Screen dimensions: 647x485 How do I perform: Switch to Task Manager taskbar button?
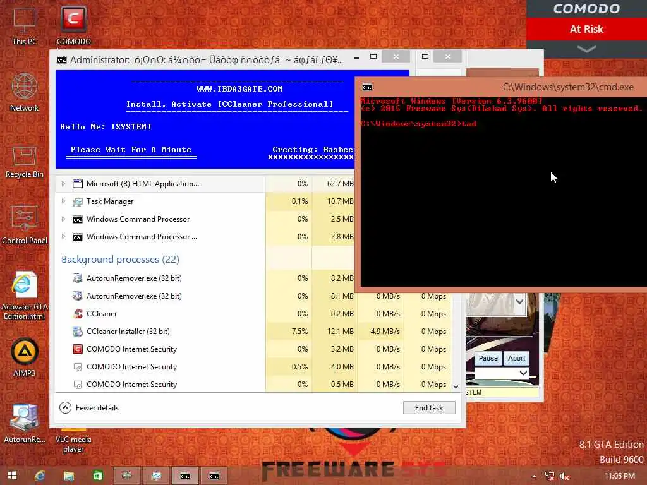click(156, 476)
